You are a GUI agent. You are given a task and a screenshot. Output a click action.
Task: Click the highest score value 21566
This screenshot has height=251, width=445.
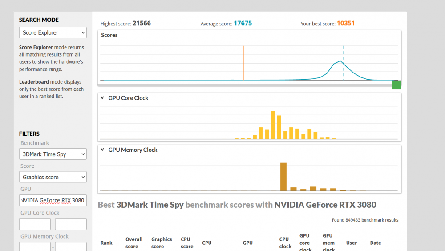pos(142,23)
